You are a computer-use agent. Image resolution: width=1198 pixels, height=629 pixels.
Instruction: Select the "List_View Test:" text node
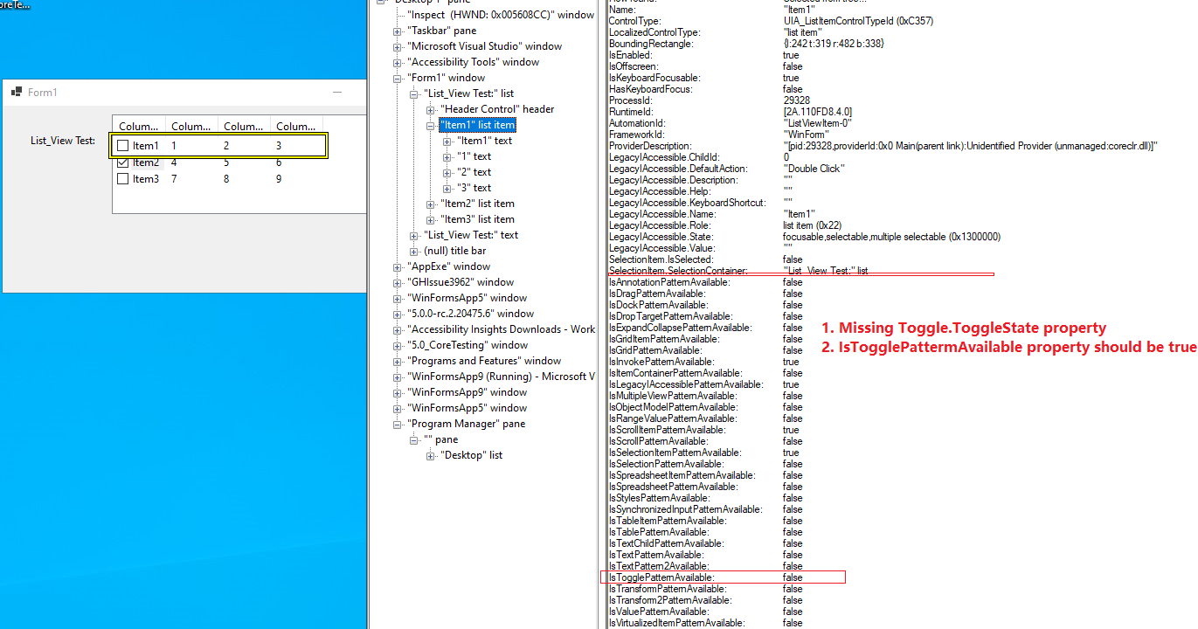472,234
